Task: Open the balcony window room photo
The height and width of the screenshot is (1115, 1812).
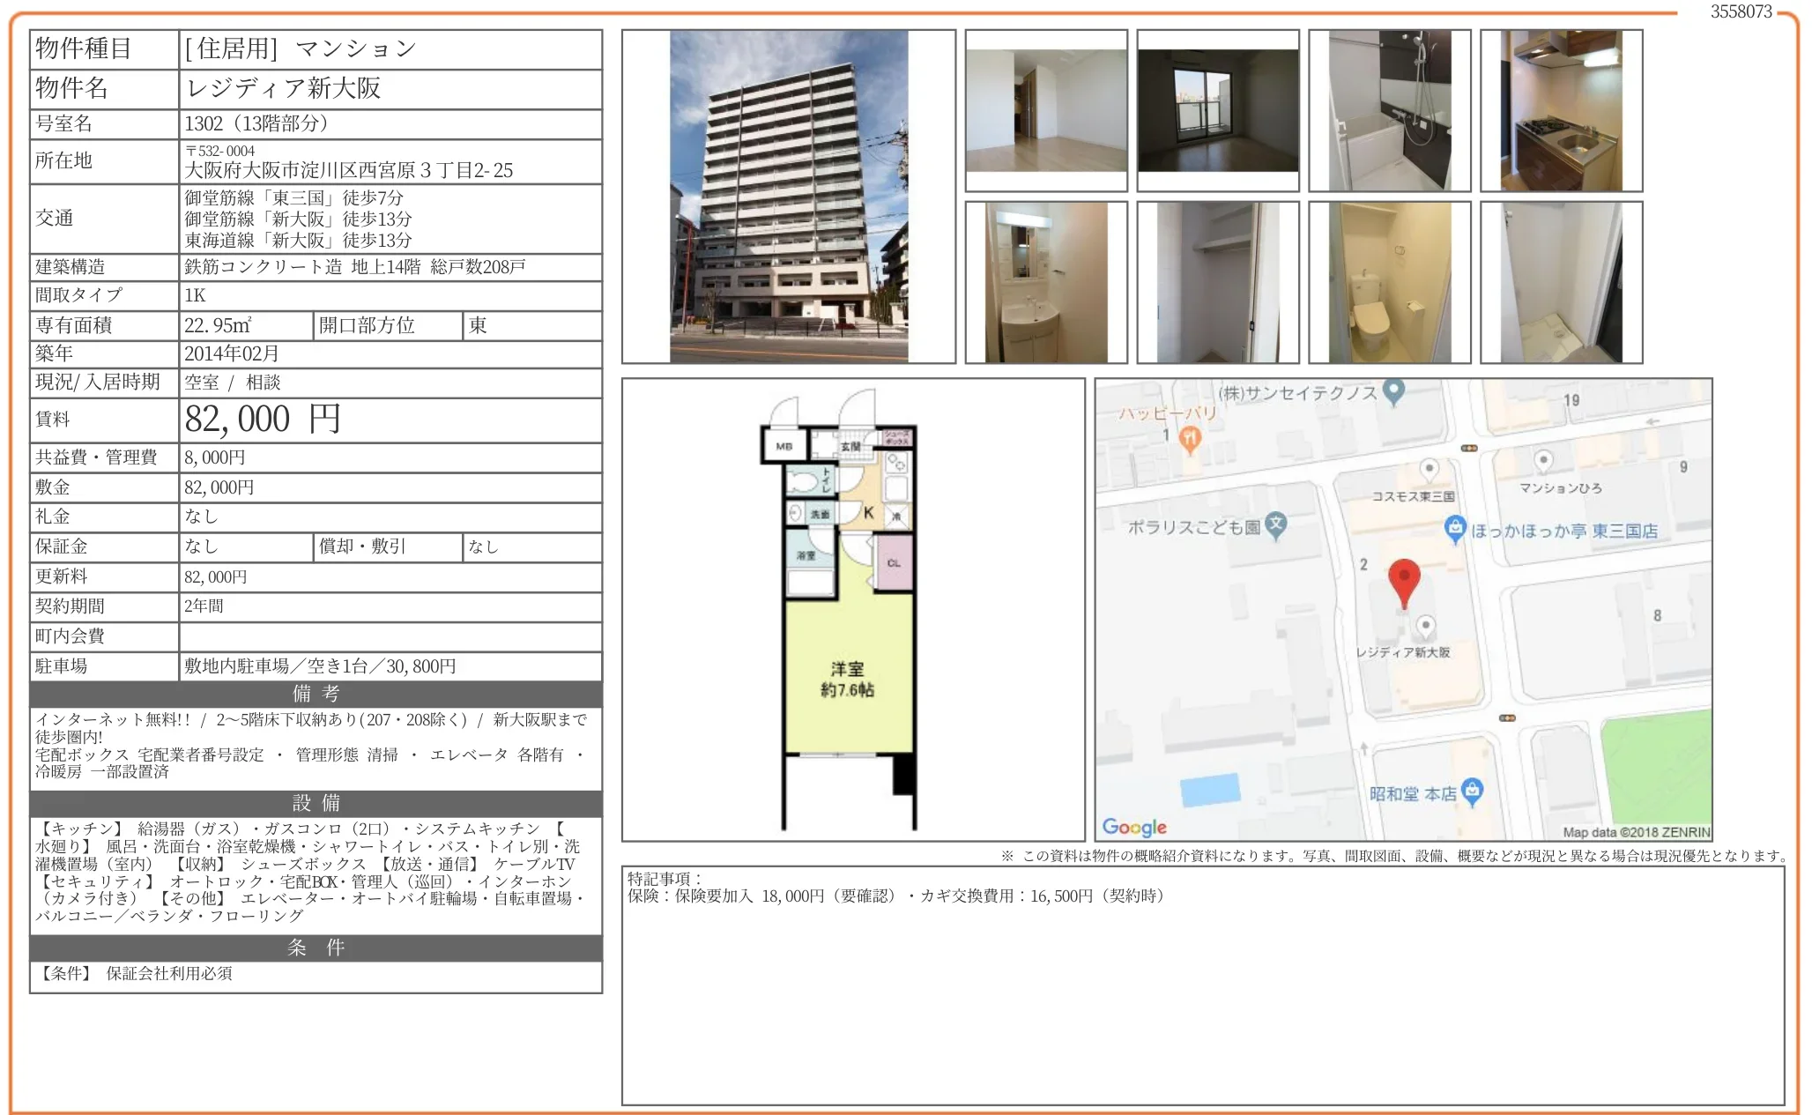Action: click(x=1217, y=110)
